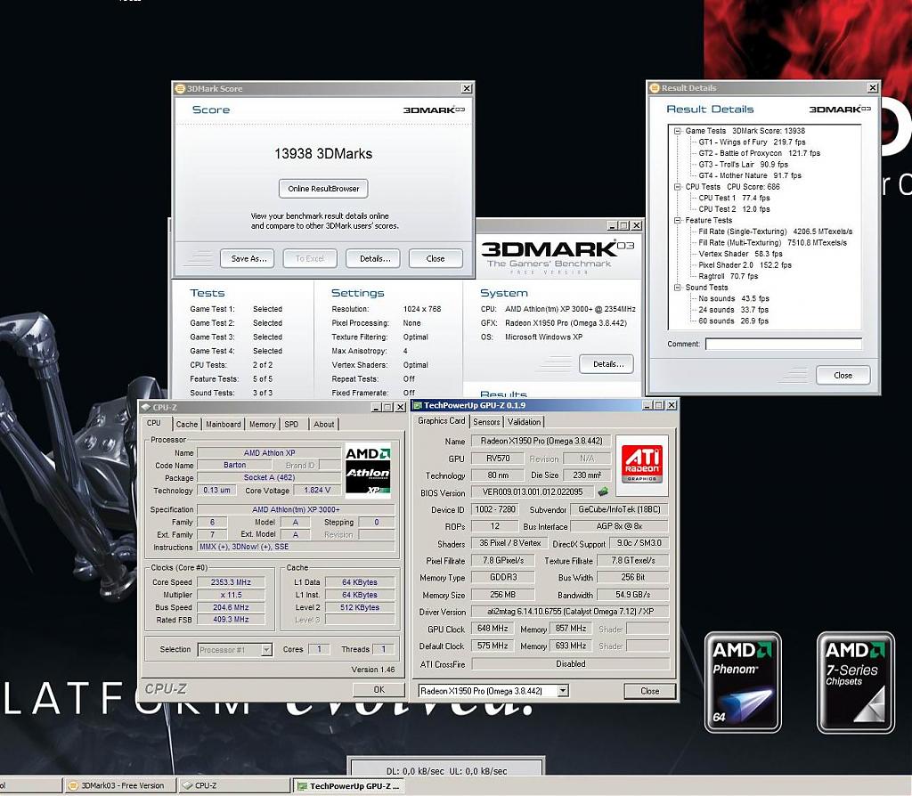Collapse the Game Tests tree node

pyautogui.click(x=677, y=131)
